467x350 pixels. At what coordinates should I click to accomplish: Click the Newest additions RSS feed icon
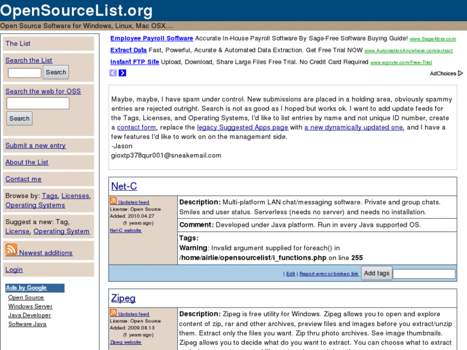[x=12, y=249]
